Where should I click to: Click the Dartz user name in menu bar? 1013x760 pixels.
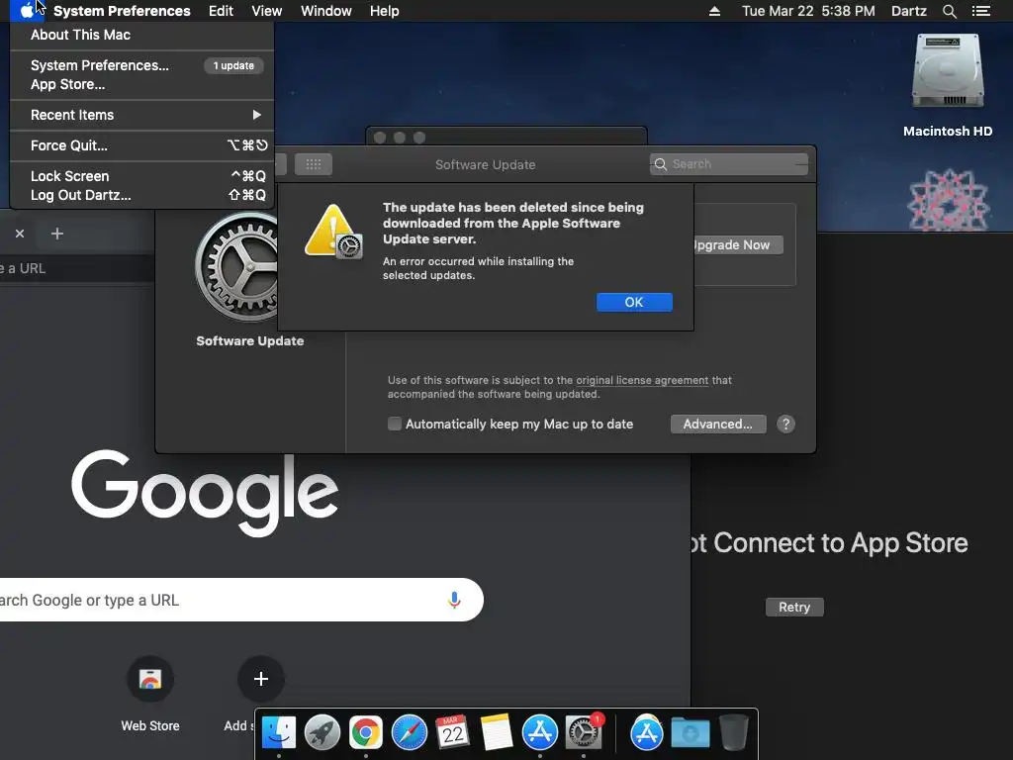click(x=909, y=11)
